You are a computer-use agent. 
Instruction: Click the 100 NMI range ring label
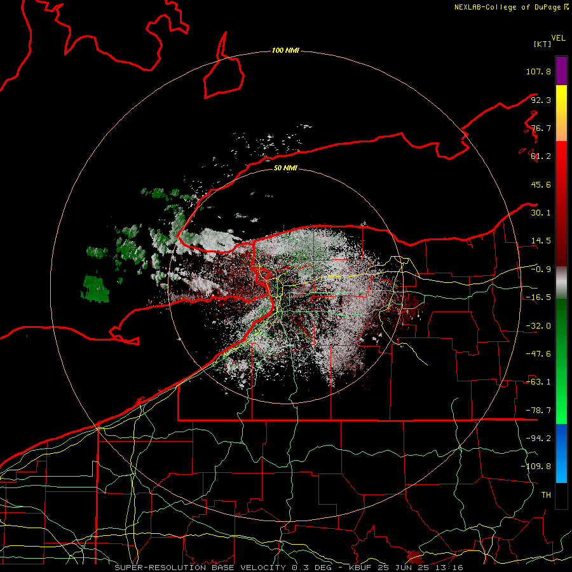coord(285,50)
